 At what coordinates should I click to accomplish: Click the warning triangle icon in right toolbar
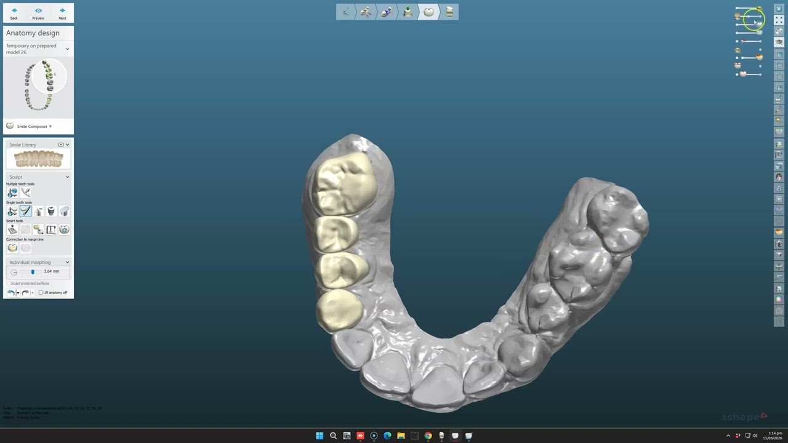(779, 188)
